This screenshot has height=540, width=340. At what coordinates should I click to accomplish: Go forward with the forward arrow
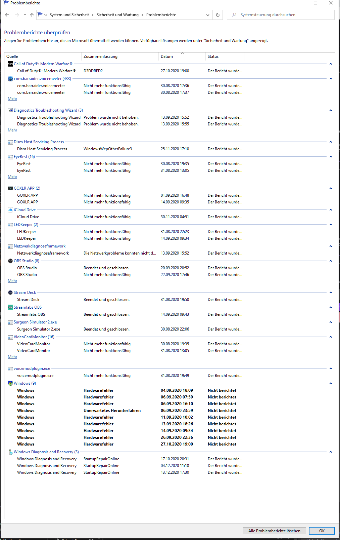[17, 15]
